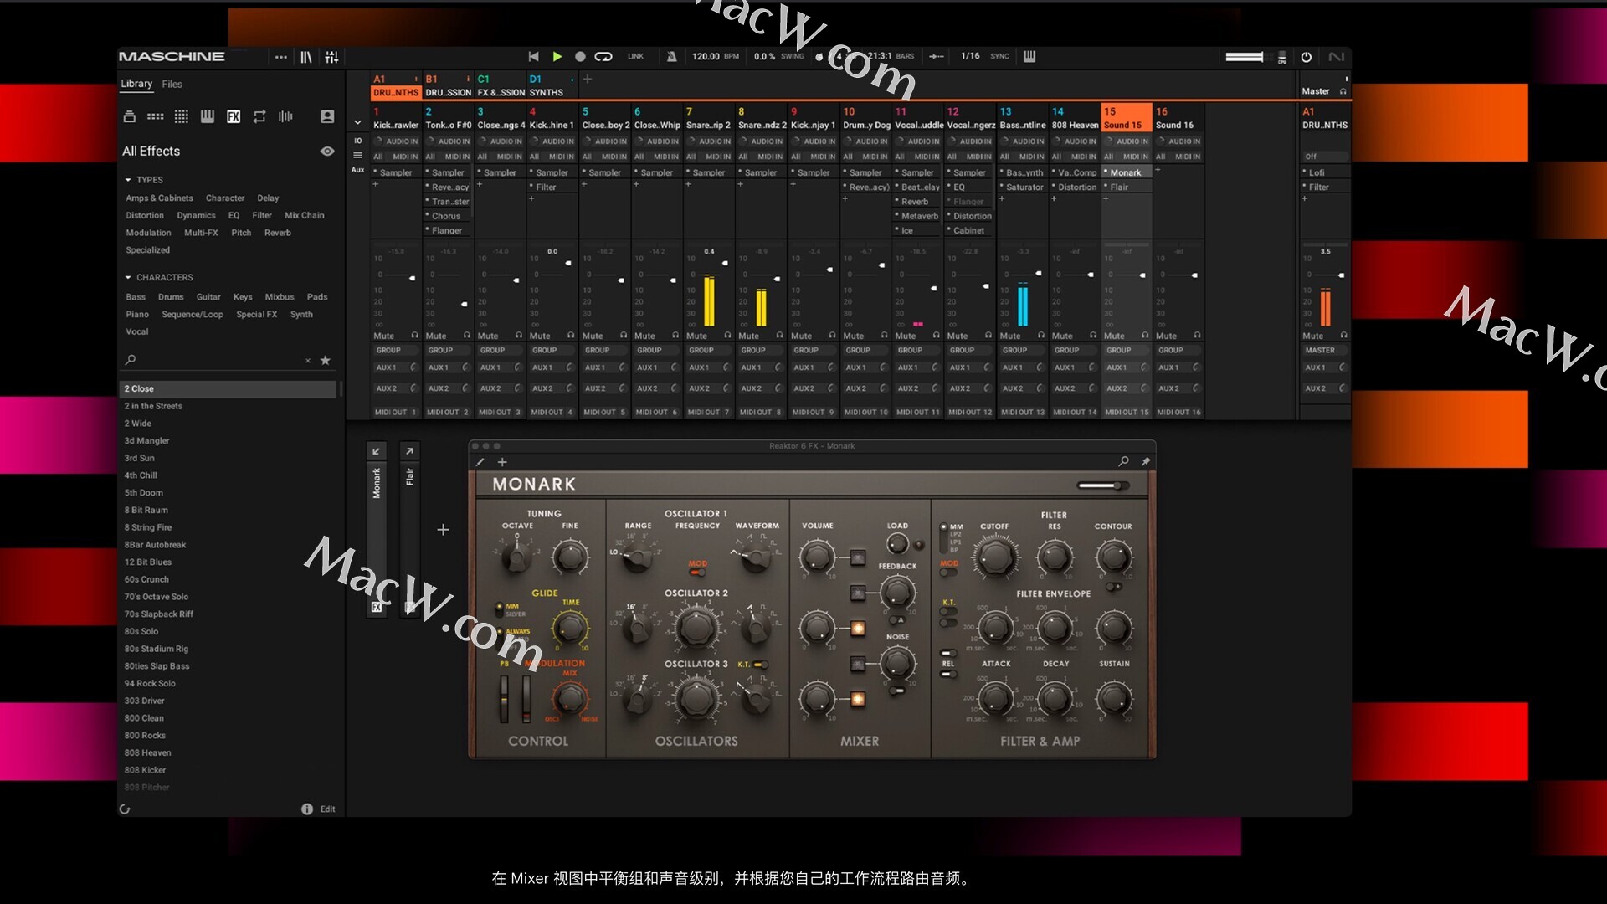Image resolution: width=1607 pixels, height=904 pixels.
Task: Toggle the loop button in transport
Action: pyautogui.click(x=603, y=56)
